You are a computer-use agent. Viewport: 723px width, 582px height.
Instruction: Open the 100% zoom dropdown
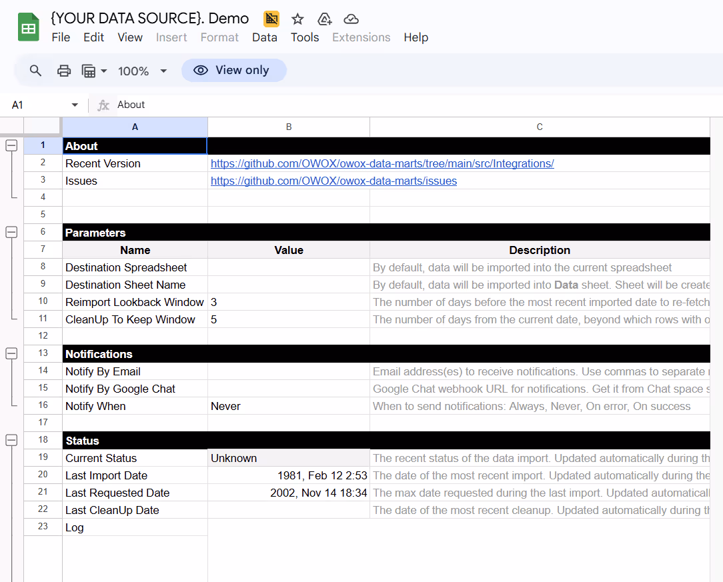(142, 71)
